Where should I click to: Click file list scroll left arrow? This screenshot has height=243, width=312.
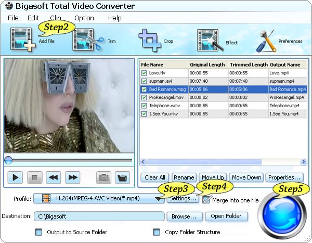(x=143, y=162)
